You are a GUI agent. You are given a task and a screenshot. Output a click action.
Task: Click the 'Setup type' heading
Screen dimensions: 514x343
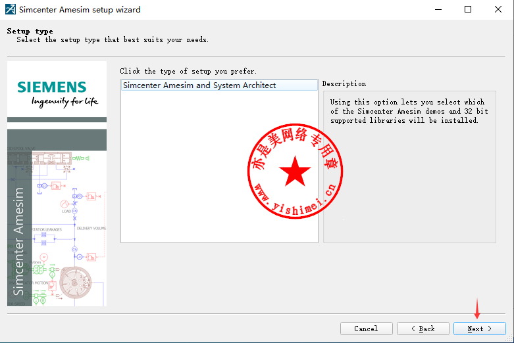point(30,31)
